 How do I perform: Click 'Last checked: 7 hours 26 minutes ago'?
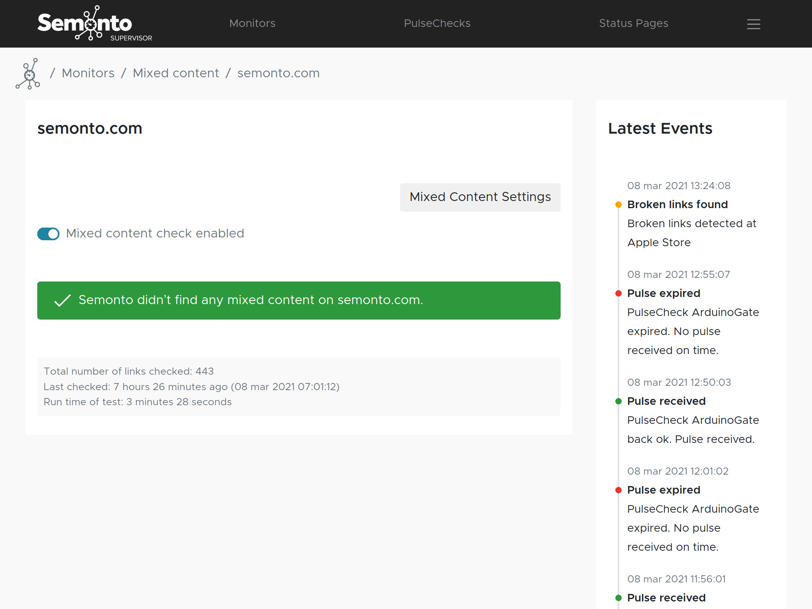click(192, 387)
